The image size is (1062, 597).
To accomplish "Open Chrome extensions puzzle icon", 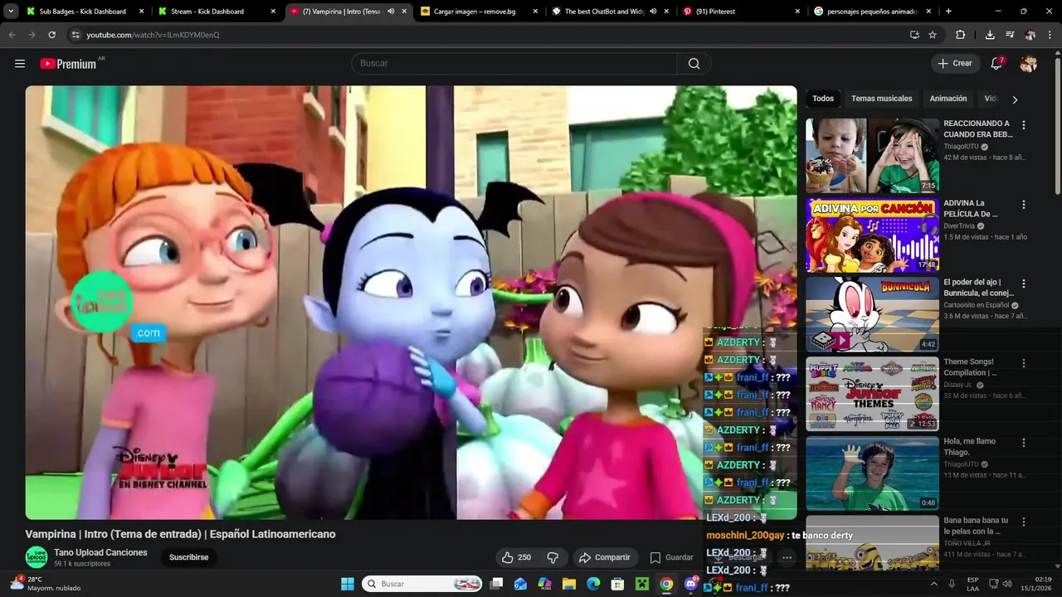I will coord(961,35).
